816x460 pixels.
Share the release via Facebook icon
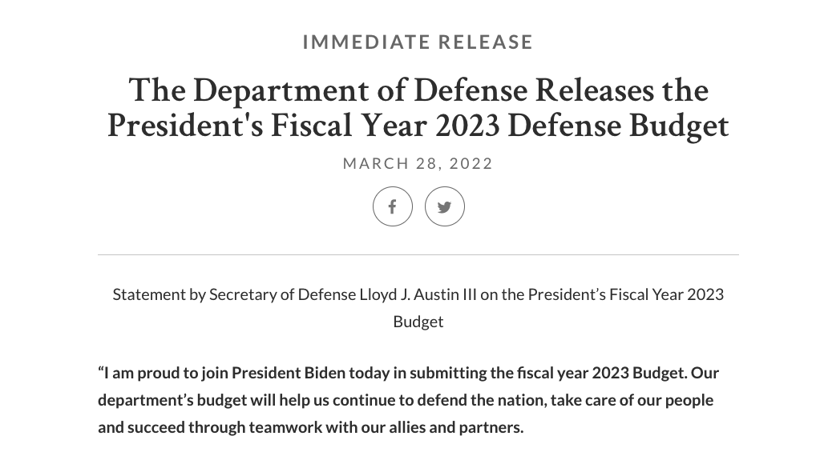393,206
